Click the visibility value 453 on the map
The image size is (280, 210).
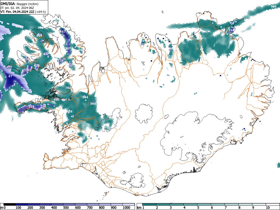[56, 100]
